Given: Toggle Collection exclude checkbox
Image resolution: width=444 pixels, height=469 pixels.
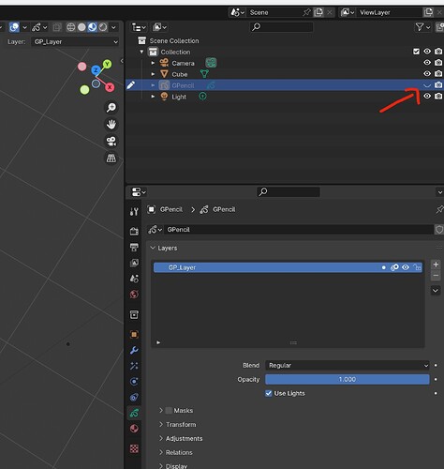Looking at the screenshot, I should [416, 52].
